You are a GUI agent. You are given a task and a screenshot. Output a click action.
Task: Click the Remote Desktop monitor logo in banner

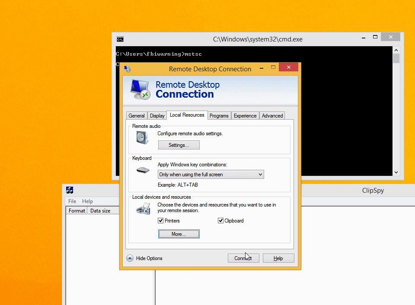point(140,90)
